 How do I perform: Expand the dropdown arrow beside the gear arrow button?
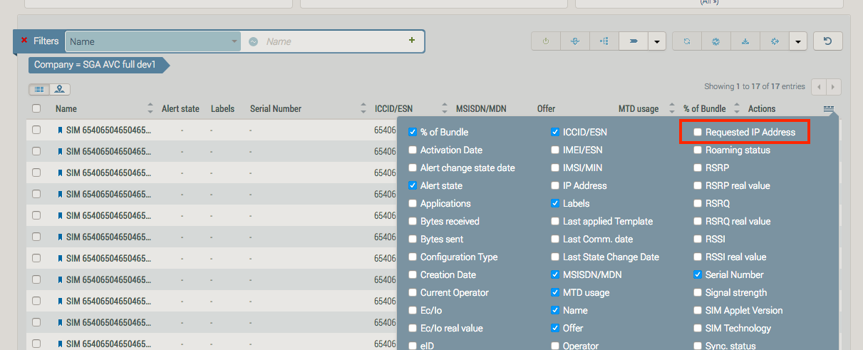tap(798, 41)
